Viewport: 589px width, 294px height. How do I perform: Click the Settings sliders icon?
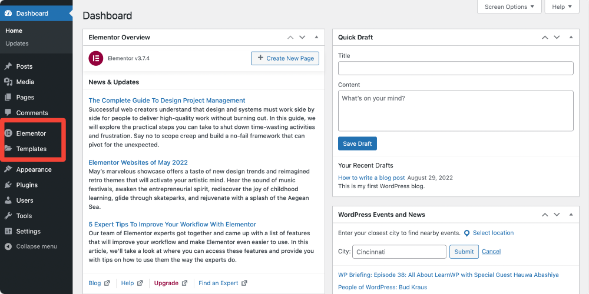(x=8, y=231)
